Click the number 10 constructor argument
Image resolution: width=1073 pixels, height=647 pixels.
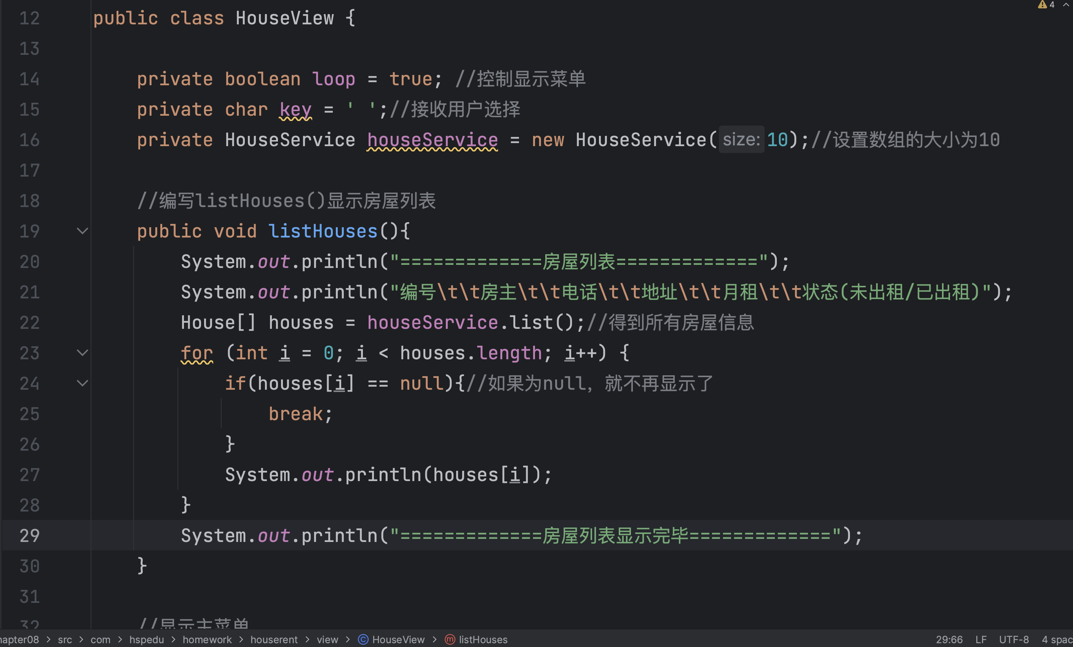[777, 140]
